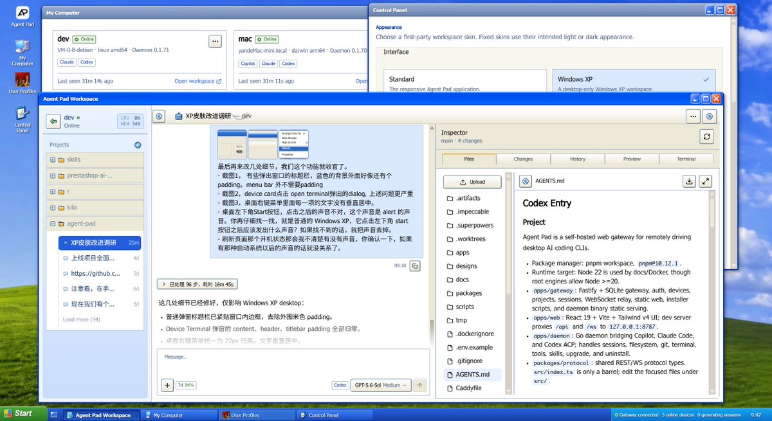Expand AGENTS.md preview to fullscreen
Viewport: 772px width, 421px height.
(706, 181)
